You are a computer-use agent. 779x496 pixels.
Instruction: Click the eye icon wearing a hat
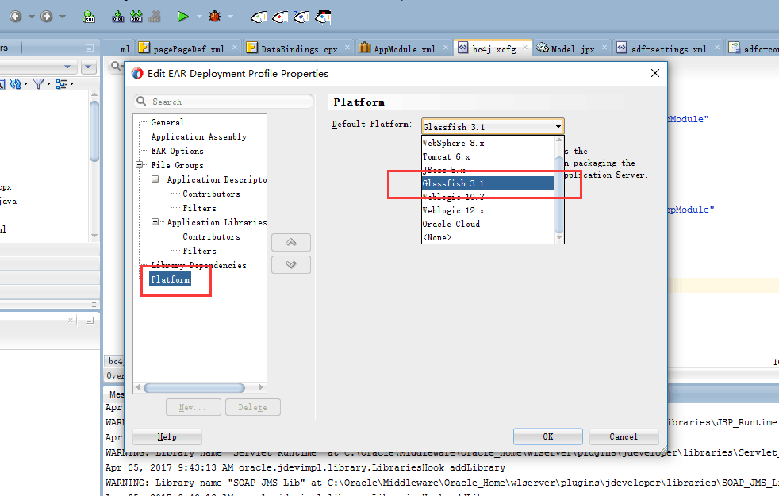click(323, 17)
